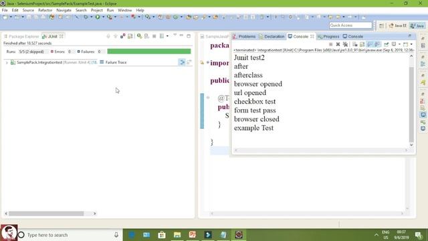Toggle Show Failures Only in JUnit
Viewport: 428px width, 241px height.
(x=123, y=36)
